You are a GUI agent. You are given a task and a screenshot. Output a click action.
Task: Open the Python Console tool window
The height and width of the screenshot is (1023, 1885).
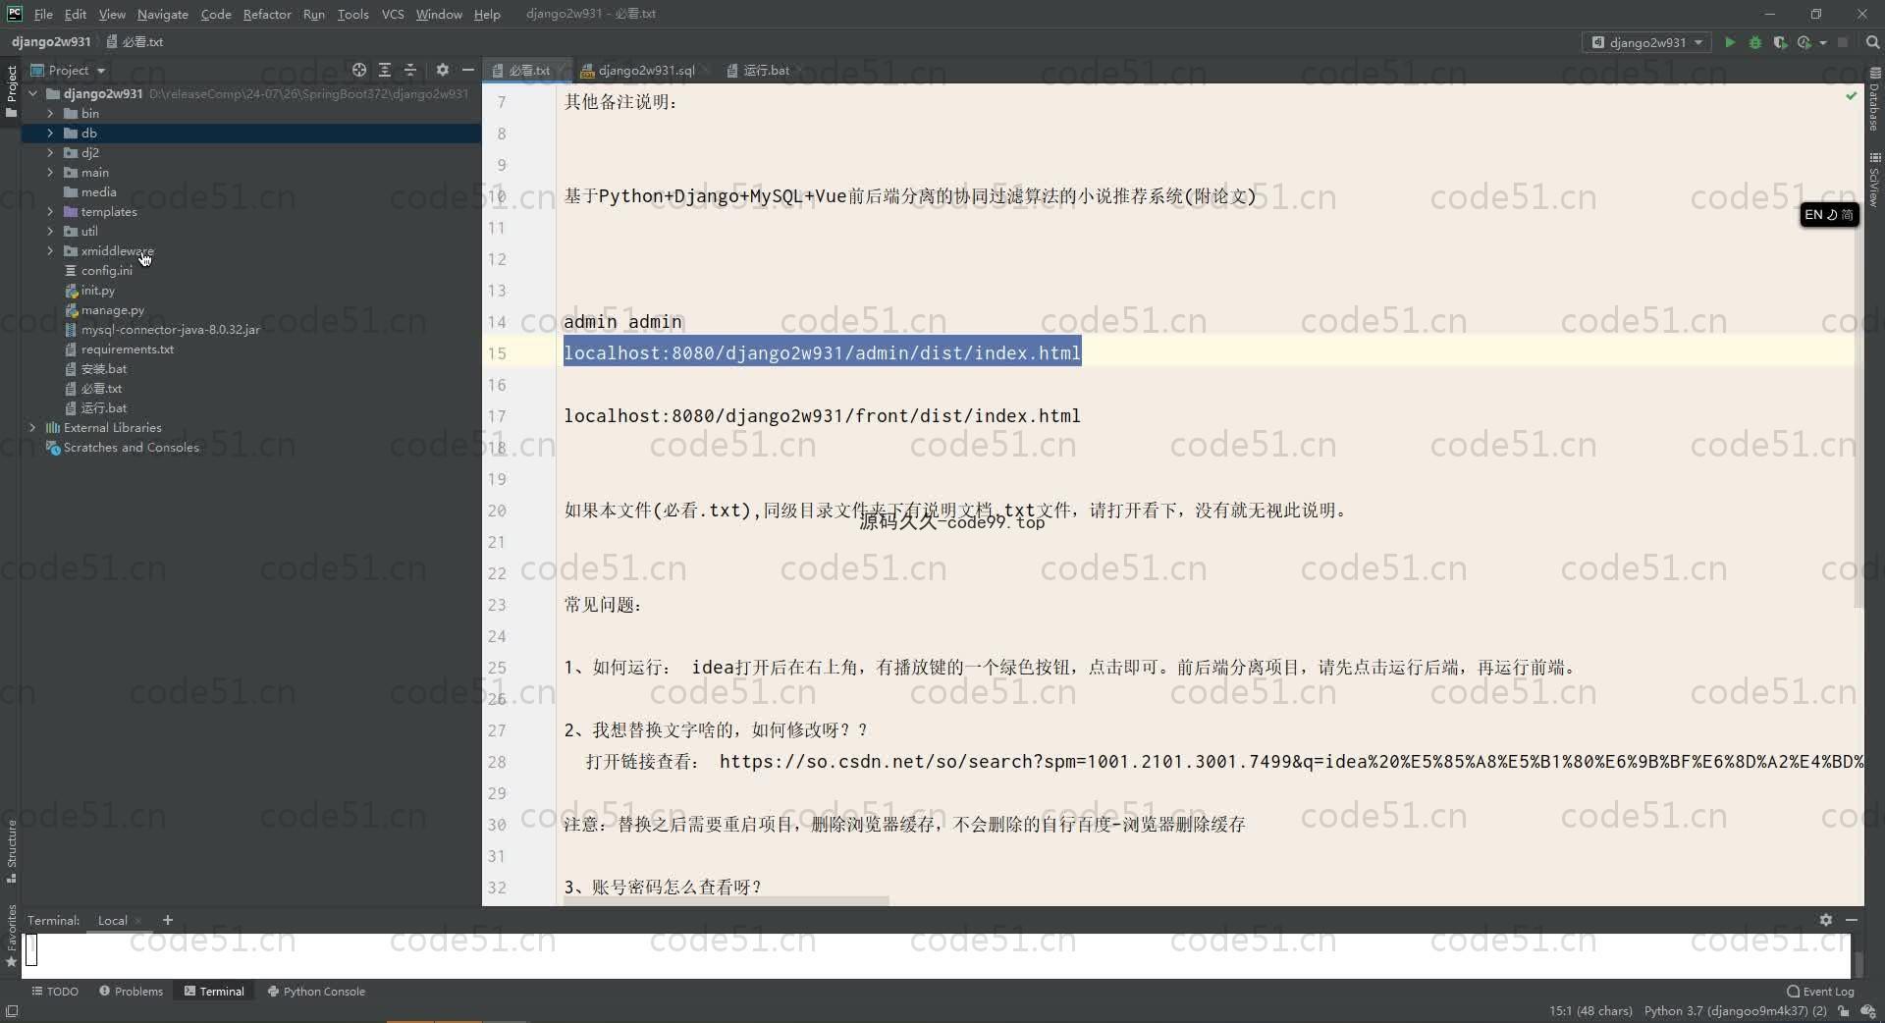point(316,992)
